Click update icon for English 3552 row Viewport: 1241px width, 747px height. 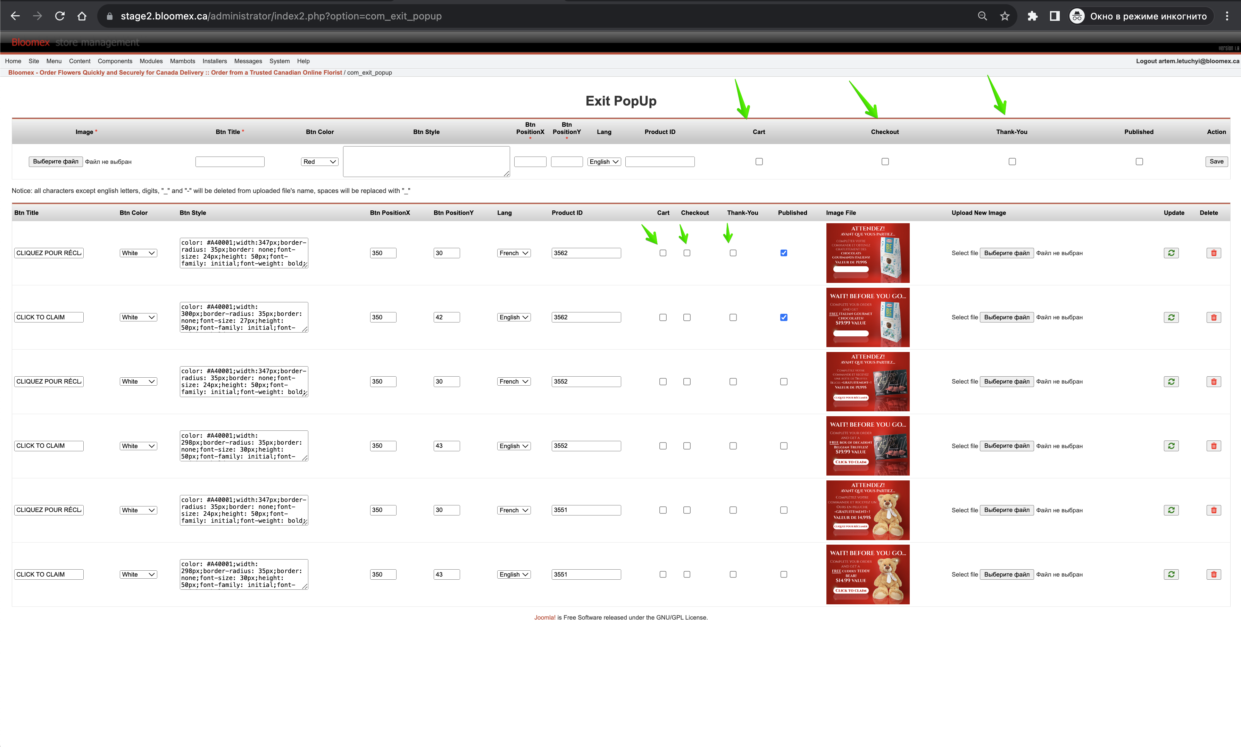pyautogui.click(x=1171, y=446)
